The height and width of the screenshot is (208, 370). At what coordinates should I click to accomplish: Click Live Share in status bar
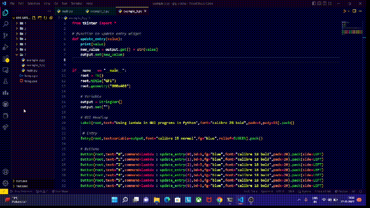point(60,191)
